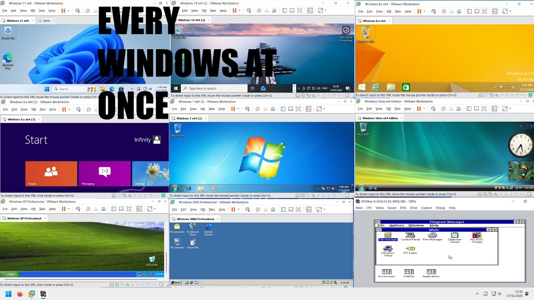Screen dimensions: 534x300
Task: Select Microsoft Edge icon on Windows 11 desktop
Action: coord(8,61)
